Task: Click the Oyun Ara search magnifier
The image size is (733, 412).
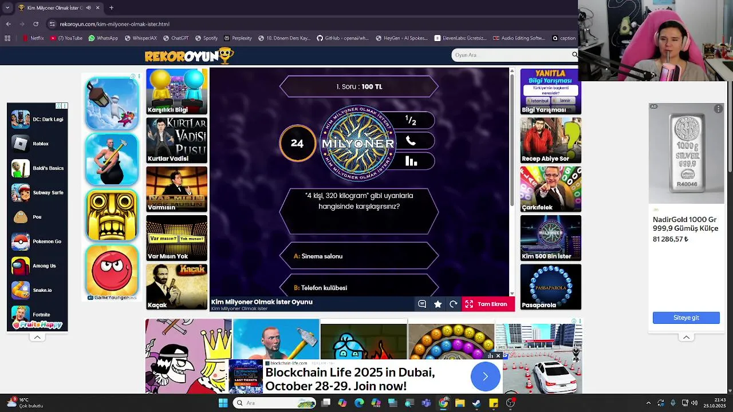Action: tap(574, 55)
